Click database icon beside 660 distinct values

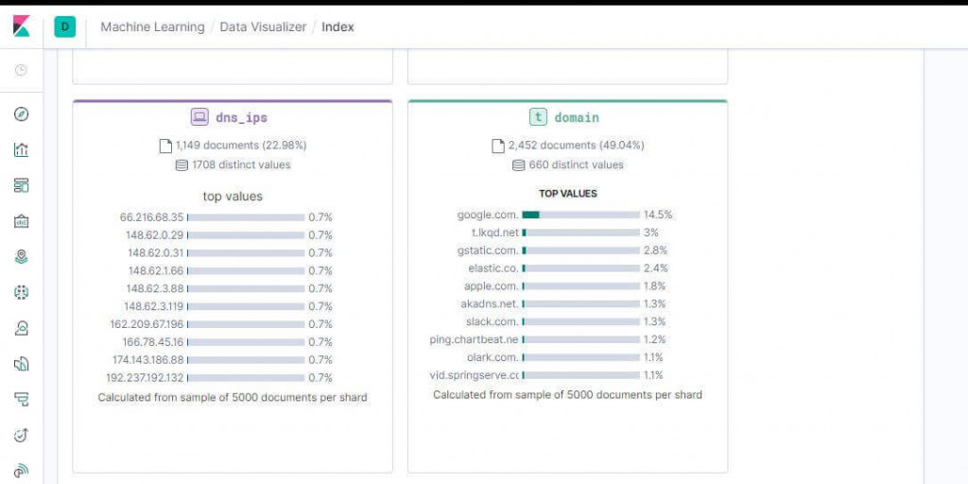(x=519, y=164)
